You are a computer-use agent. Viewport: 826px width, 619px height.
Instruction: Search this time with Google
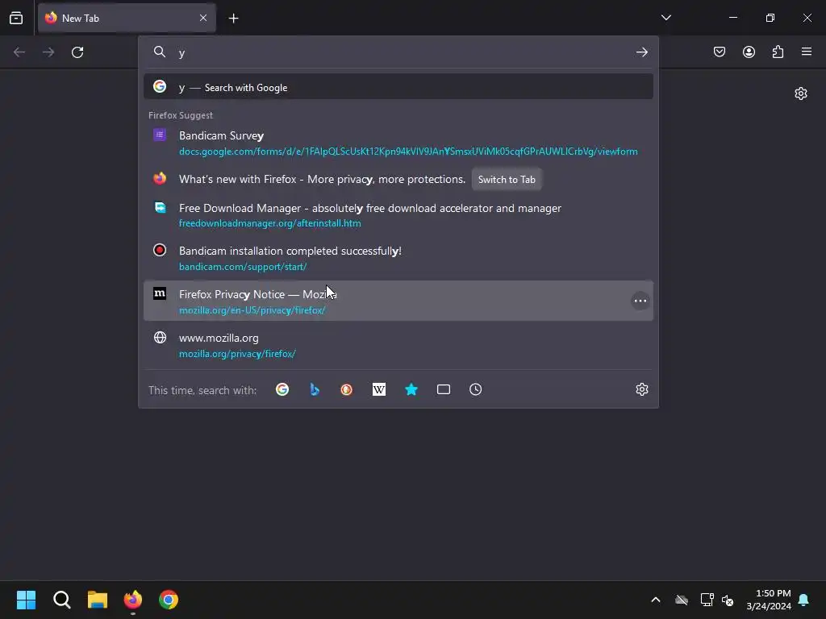[x=282, y=389]
